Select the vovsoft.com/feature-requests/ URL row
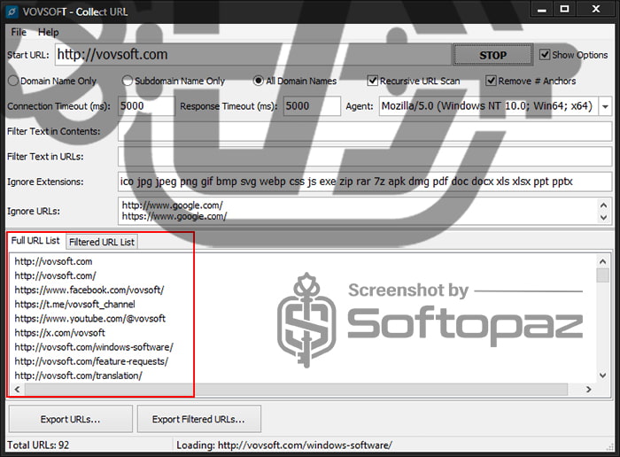Viewport: 620px width, 457px height. pyautogui.click(x=91, y=361)
